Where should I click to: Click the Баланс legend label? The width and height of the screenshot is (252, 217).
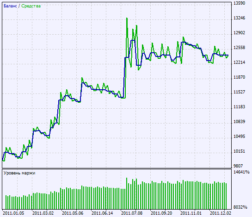pos(10,6)
